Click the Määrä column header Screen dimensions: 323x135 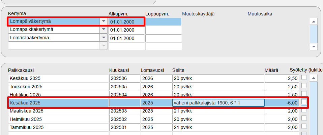(271, 71)
